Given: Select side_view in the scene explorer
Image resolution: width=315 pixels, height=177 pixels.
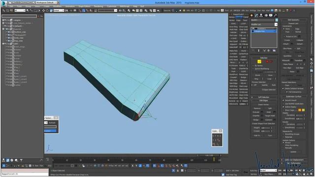Looking at the screenshot, I should (x=19, y=38).
